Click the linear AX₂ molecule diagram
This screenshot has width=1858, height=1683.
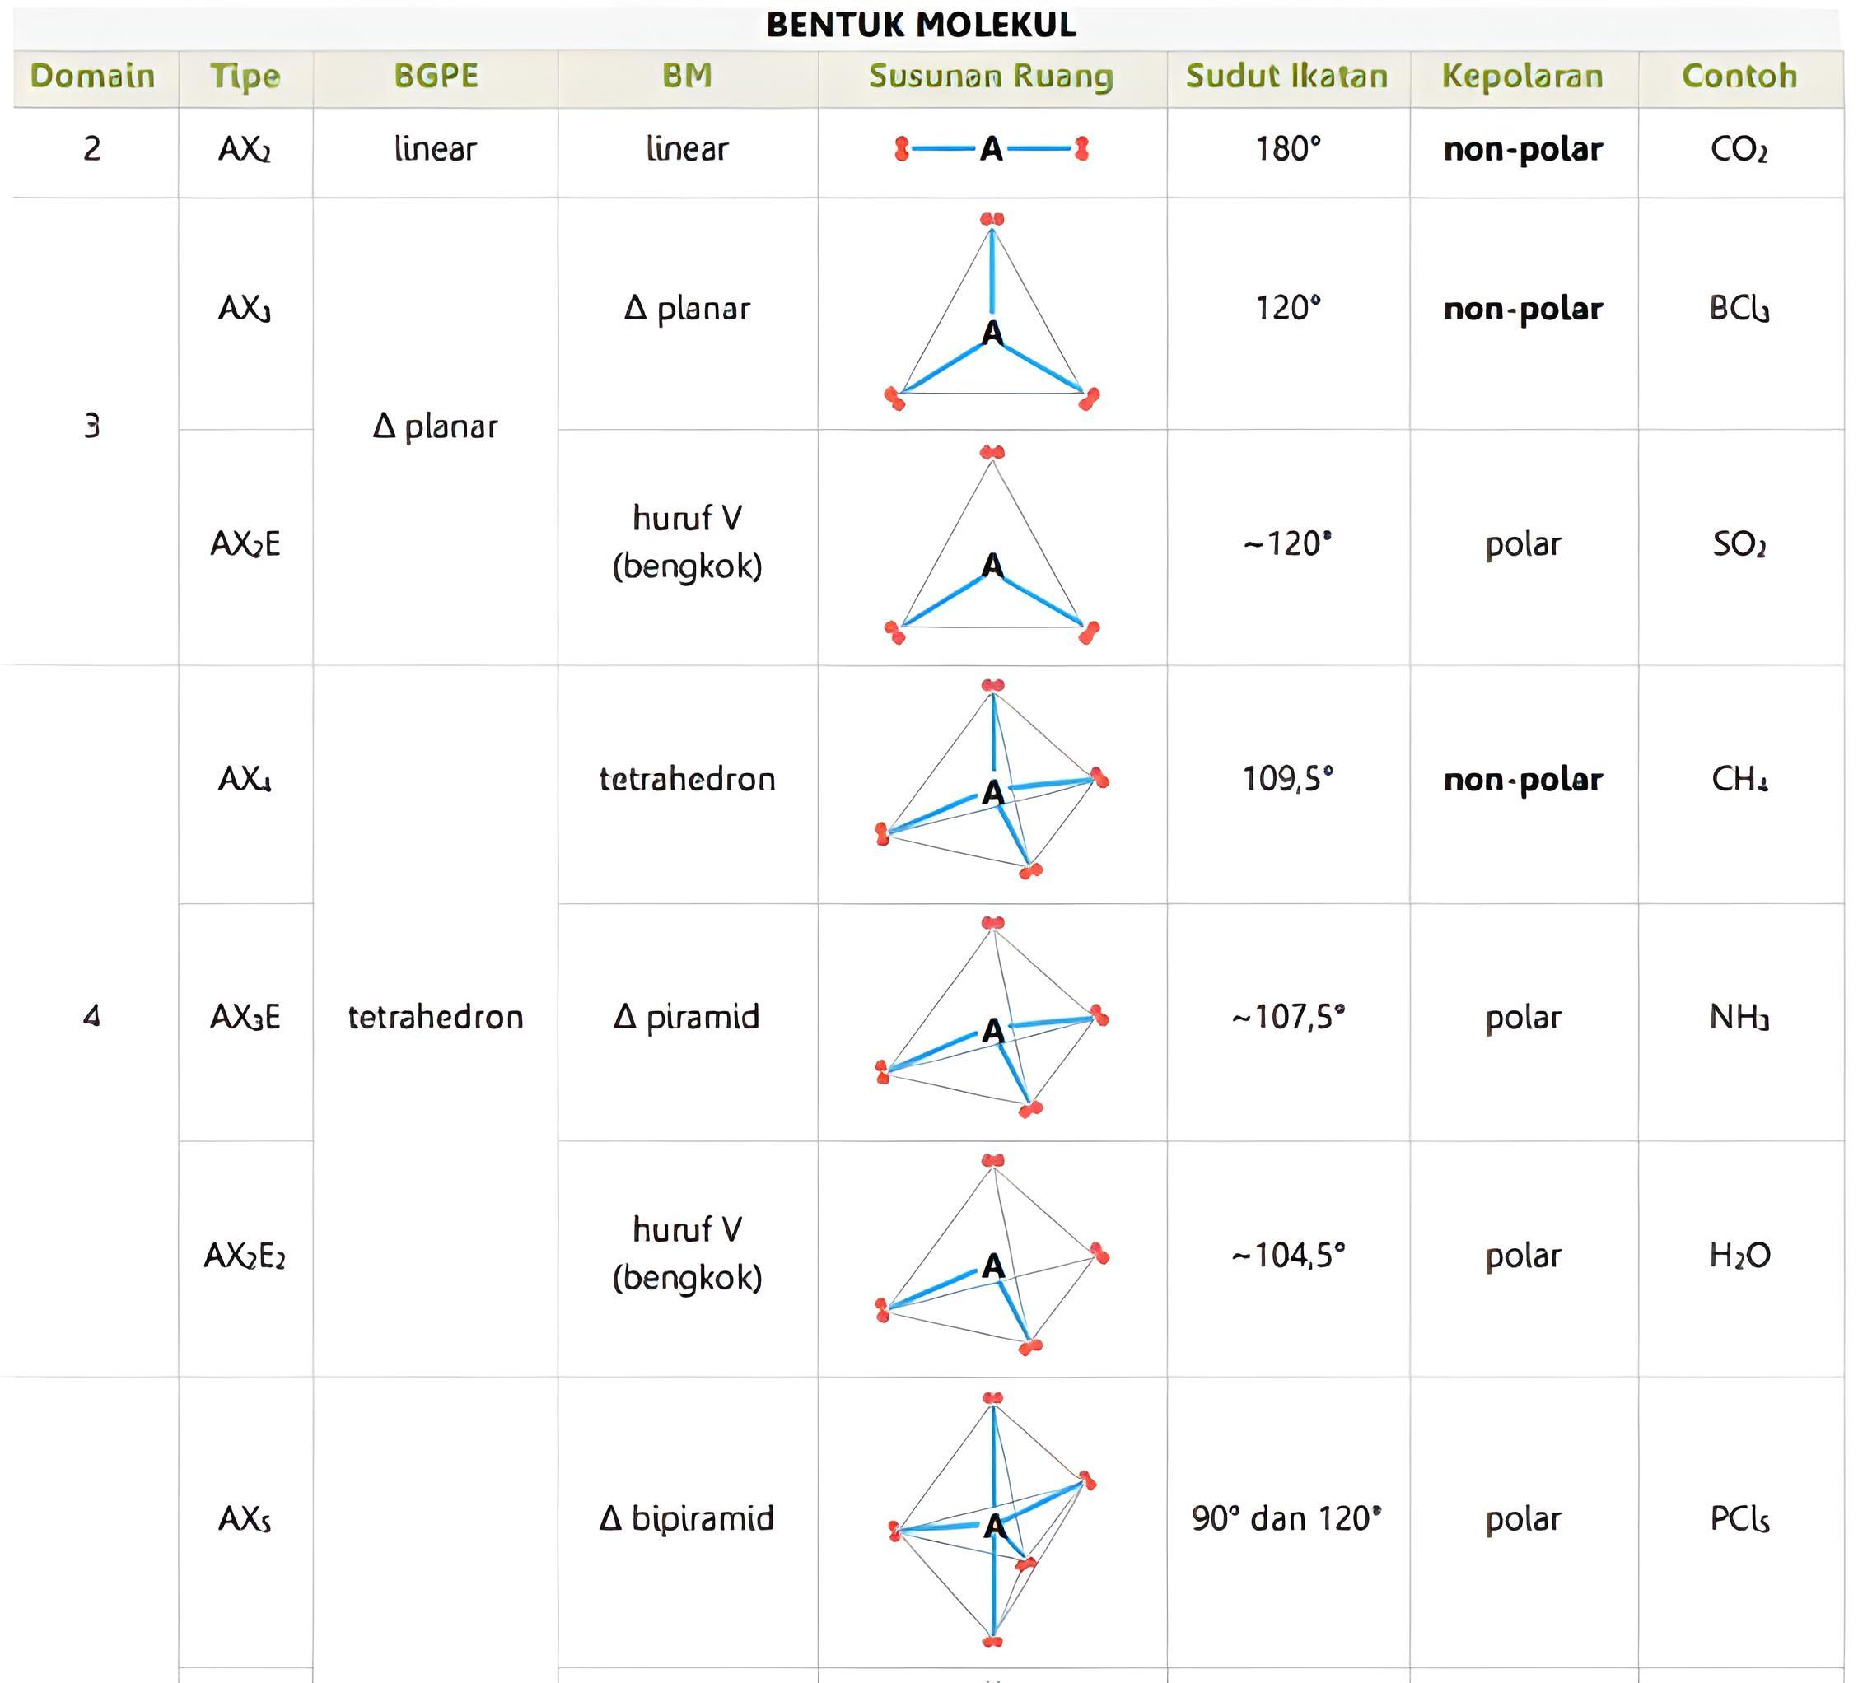[991, 148]
